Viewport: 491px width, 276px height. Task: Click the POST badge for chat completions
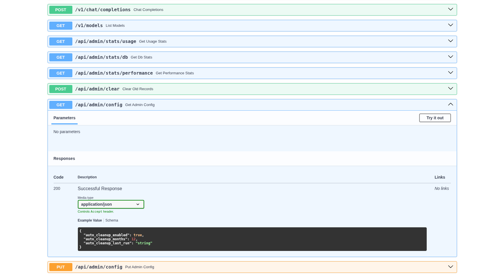[61, 10]
